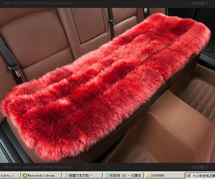Click the bottom 'Open more comfortable driving experience' text
The width and height of the screenshot is (215, 179).
(38, 167)
